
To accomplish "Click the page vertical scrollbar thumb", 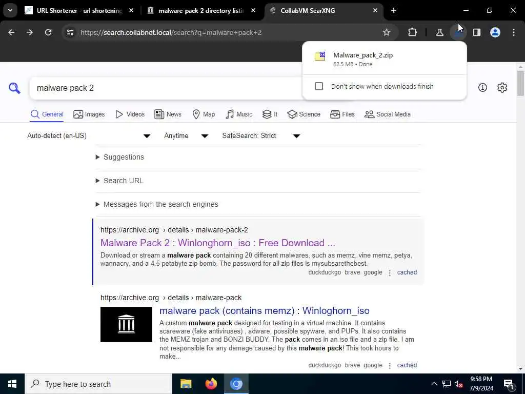I will click(520, 83).
